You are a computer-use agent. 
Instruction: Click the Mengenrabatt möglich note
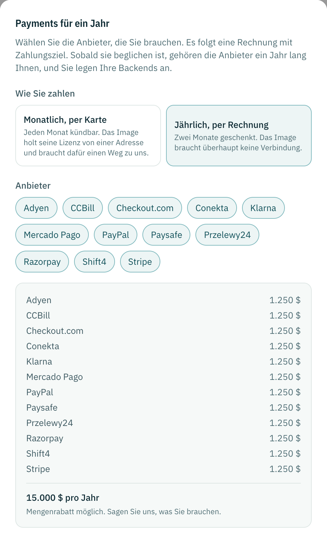pos(124,512)
